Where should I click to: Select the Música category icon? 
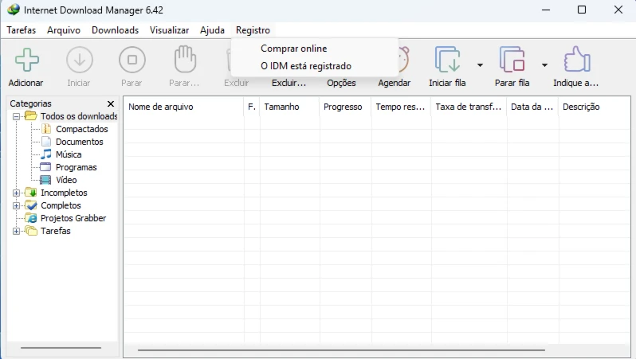[x=46, y=154]
